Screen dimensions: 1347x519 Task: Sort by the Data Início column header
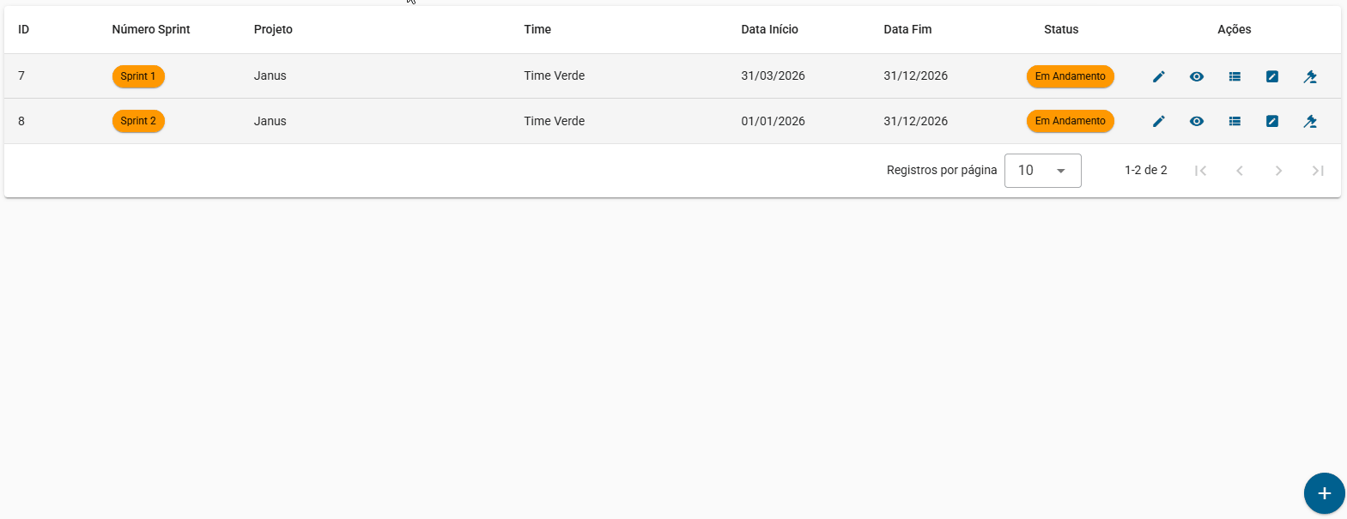(x=770, y=29)
